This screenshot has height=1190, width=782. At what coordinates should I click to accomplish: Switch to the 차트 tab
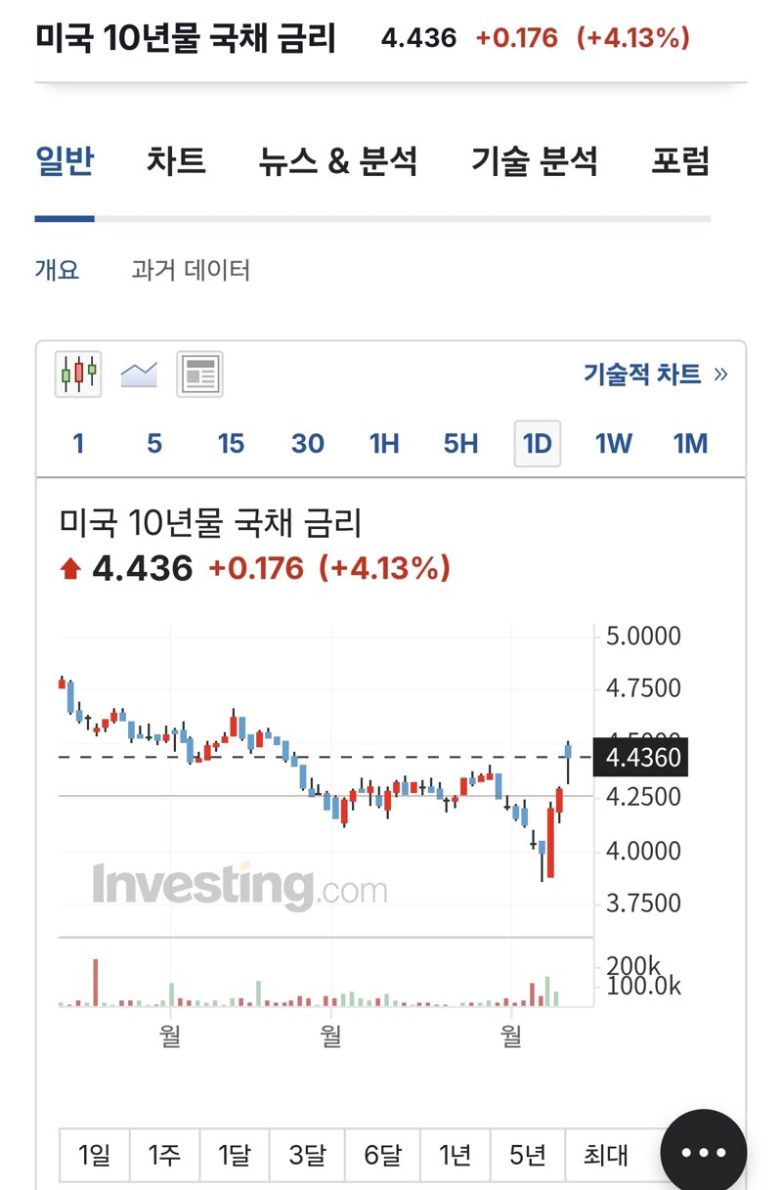coord(176,161)
